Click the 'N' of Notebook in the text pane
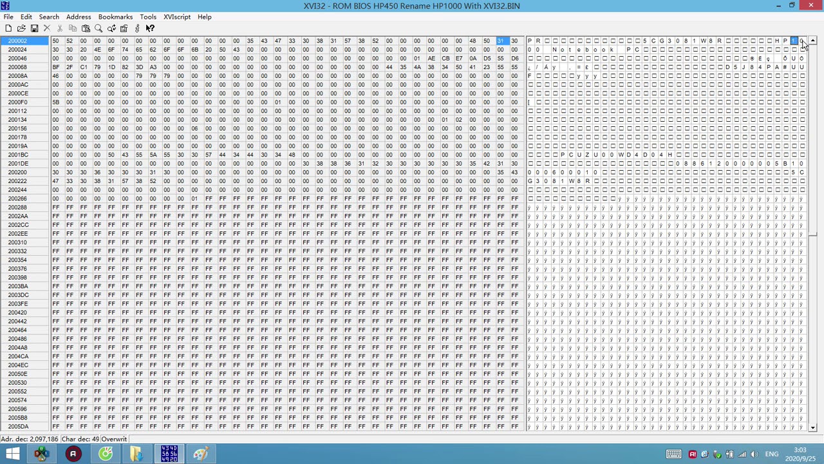Screen dimensions: 824x464 554,50
